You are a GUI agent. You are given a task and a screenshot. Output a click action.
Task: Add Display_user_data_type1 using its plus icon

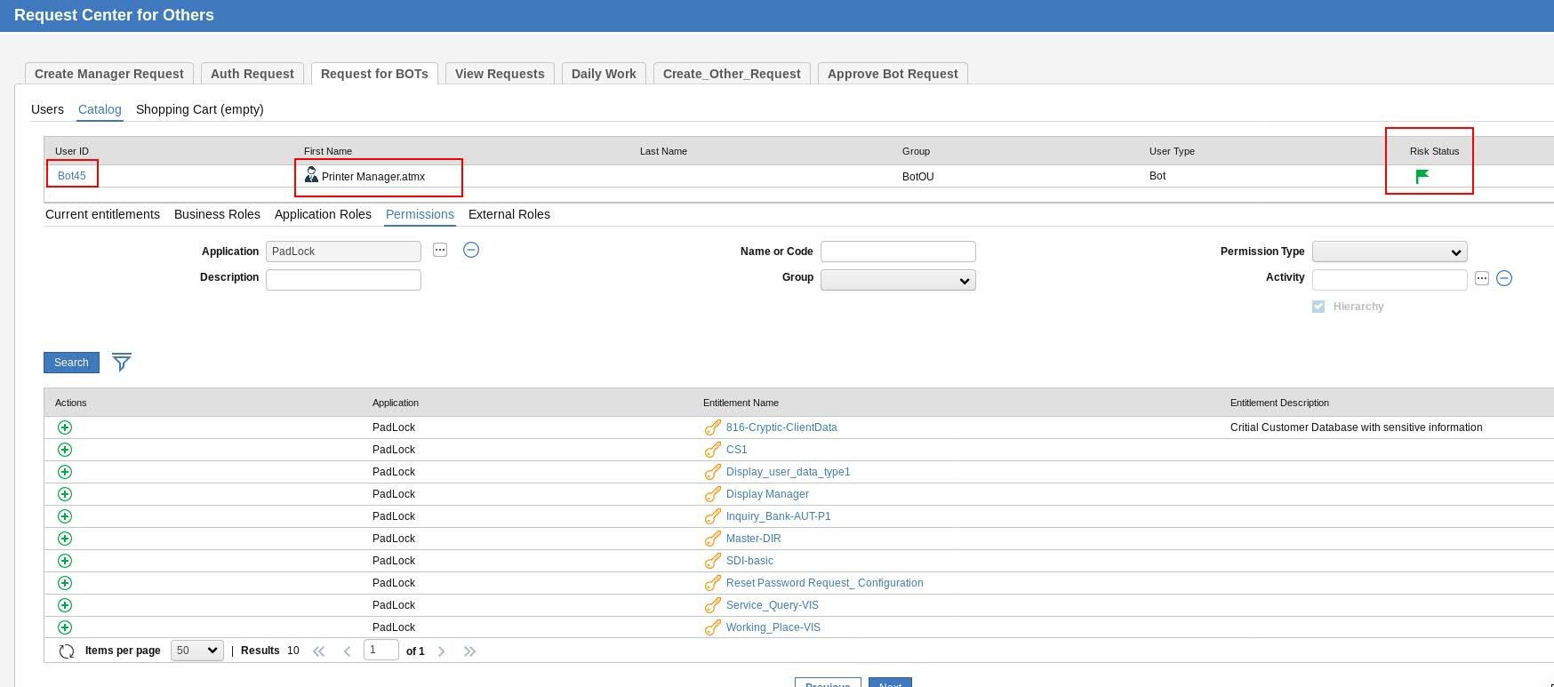(65, 472)
